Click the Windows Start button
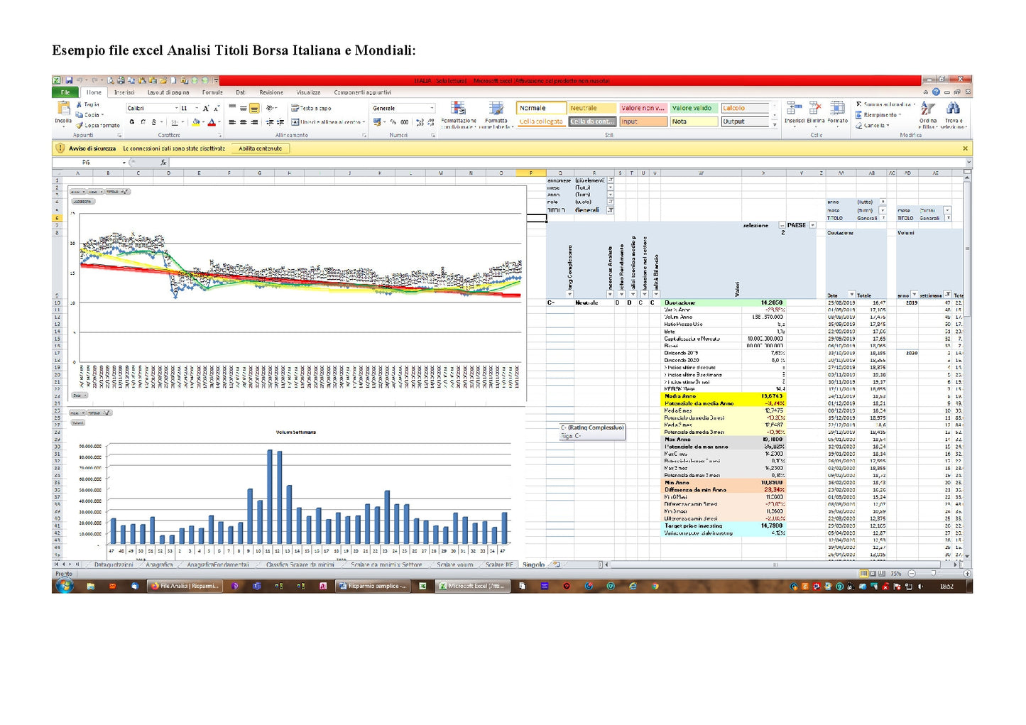The width and height of the screenshot is (1026, 725). point(65,586)
